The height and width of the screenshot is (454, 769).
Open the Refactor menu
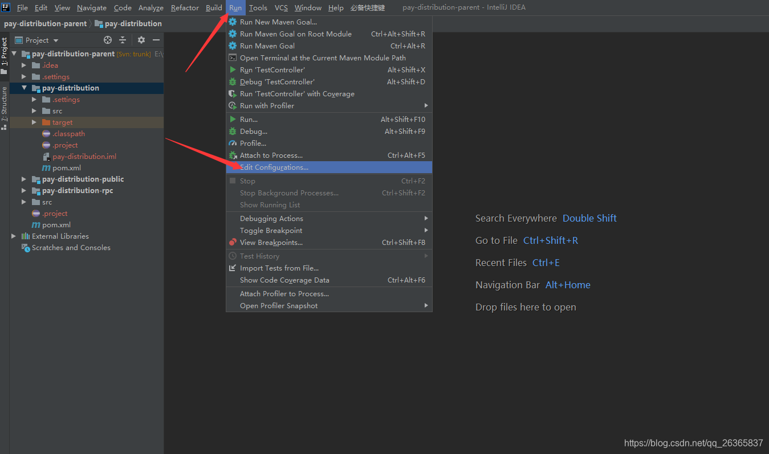pyautogui.click(x=185, y=7)
